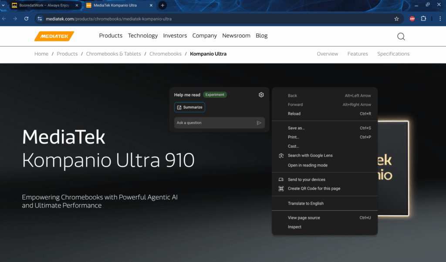Viewport: 446px width, 262px height.
Task: Select Open in reading mode
Action: [324, 165]
